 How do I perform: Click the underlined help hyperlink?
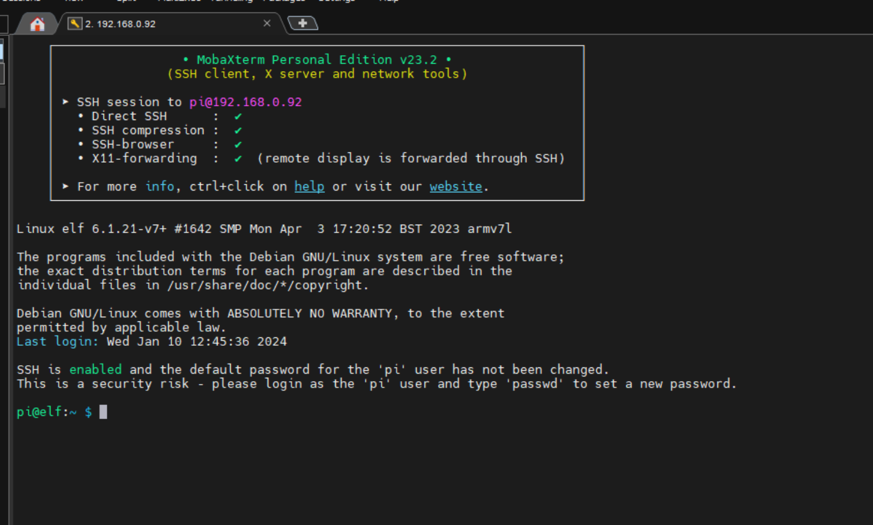[x=309, y=186]
